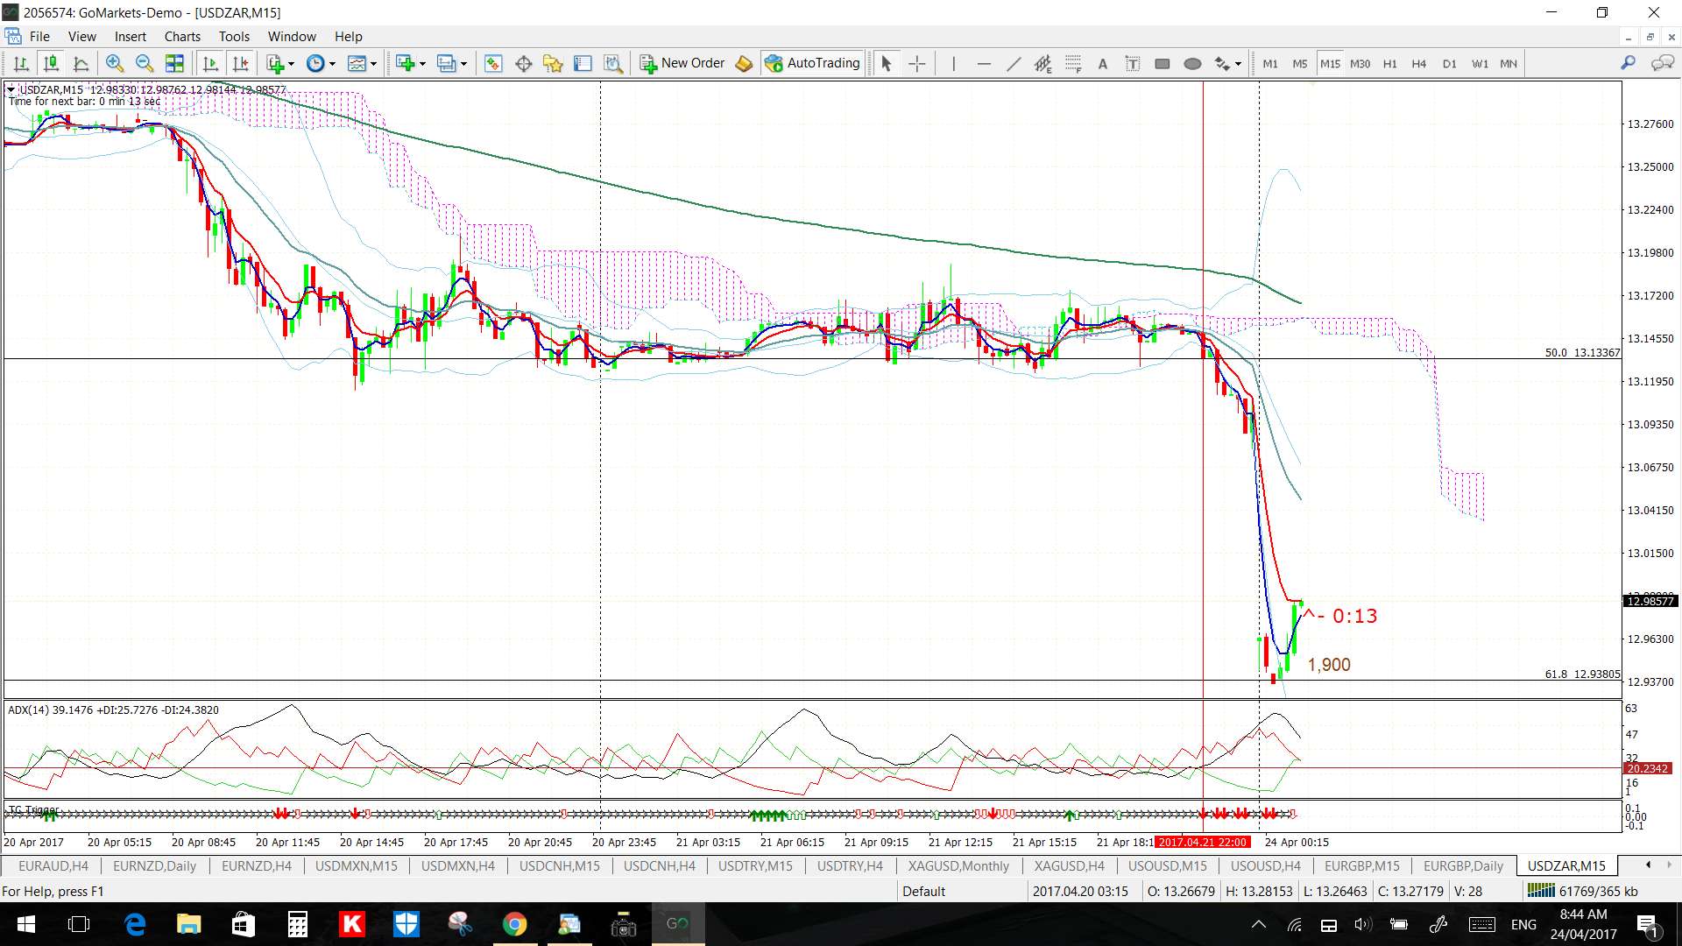This screenshot has width=1682, height=946.
Task: Open the search magnifier icon
Action: click(x=1628, y=63)
